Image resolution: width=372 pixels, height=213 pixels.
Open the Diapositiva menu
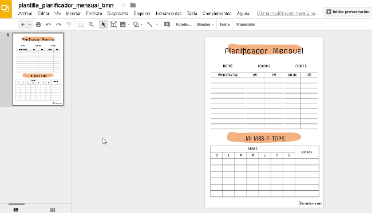[118, 14]
